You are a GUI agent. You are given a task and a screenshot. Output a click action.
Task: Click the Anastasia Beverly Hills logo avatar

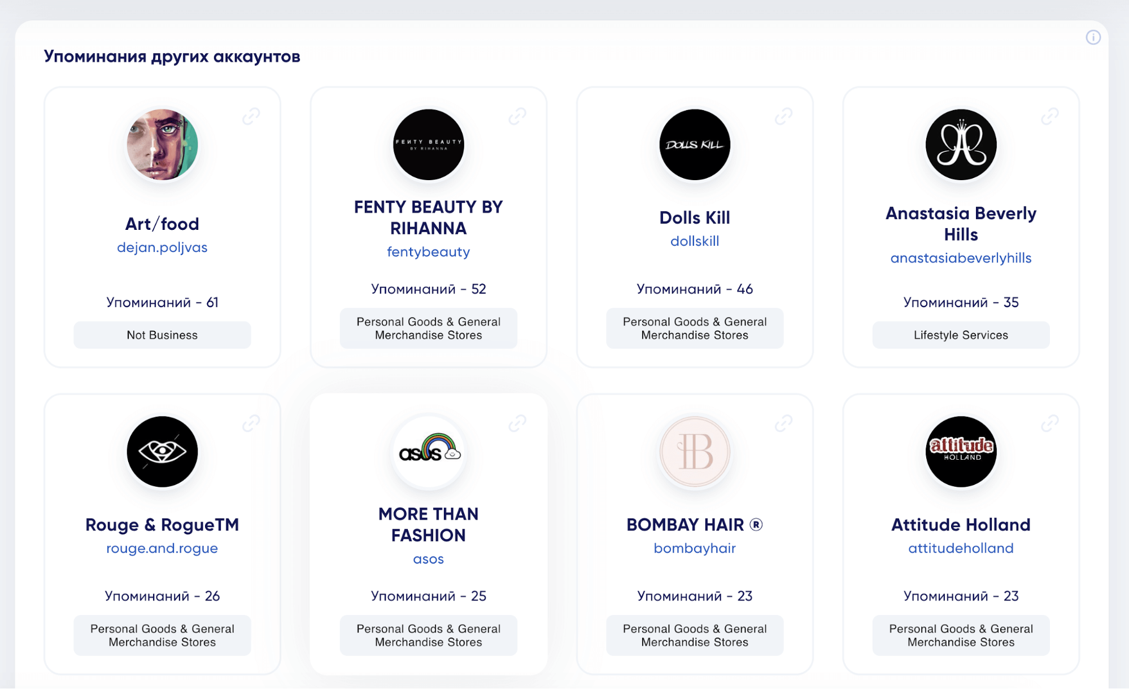[961, 145]
